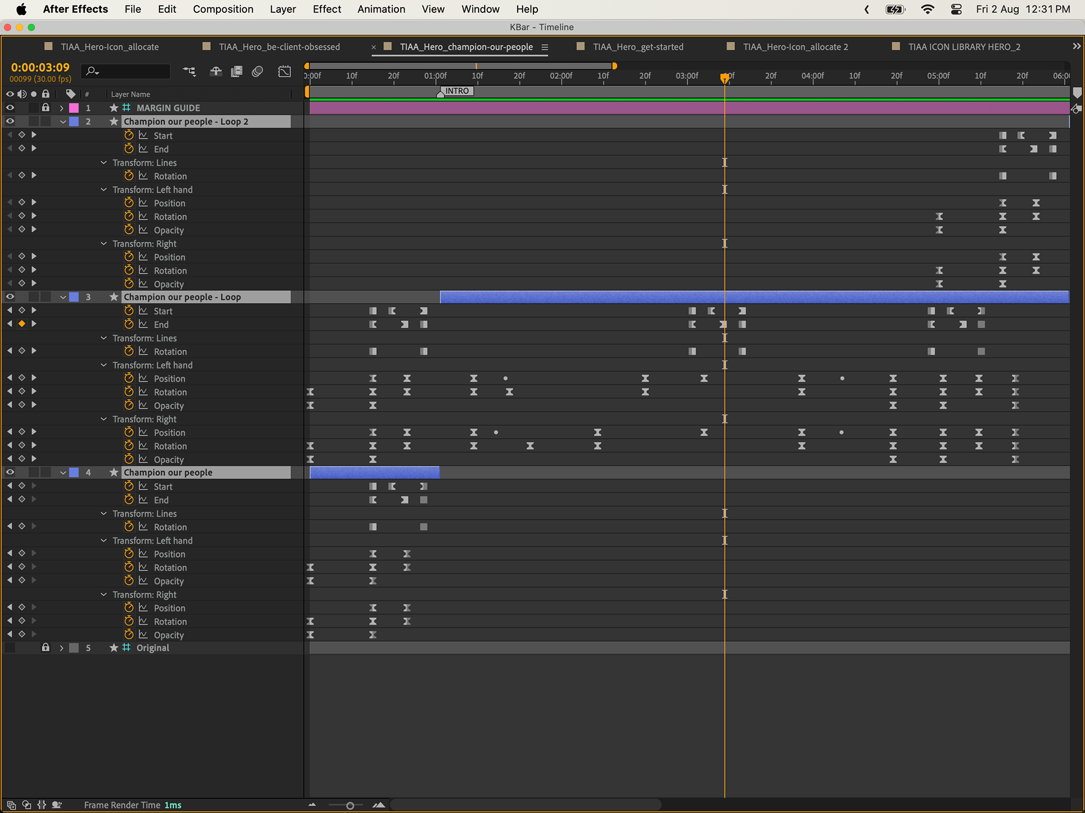Click the pink label color of MARGIN GUIDE
The height and width of the screenshot is (813, 1085).
point(74,107)
